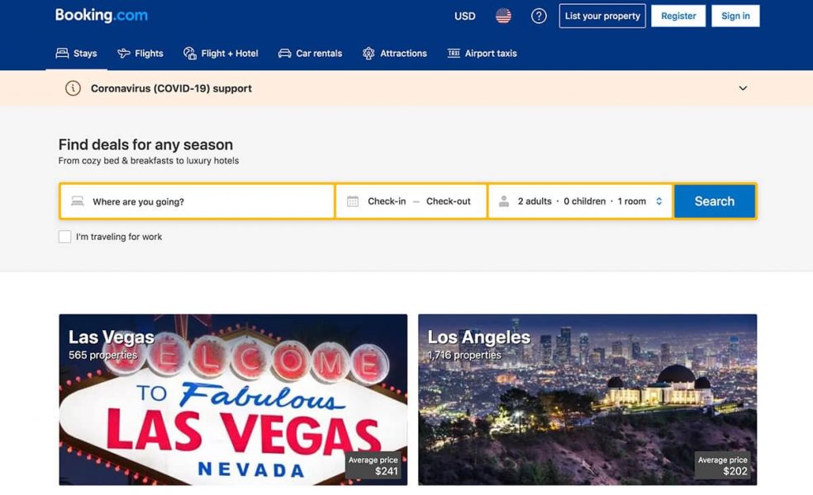Viewport: 813px width, 495px height.
Task: Click the bed icon in destination field
Action: coord(78,201)
